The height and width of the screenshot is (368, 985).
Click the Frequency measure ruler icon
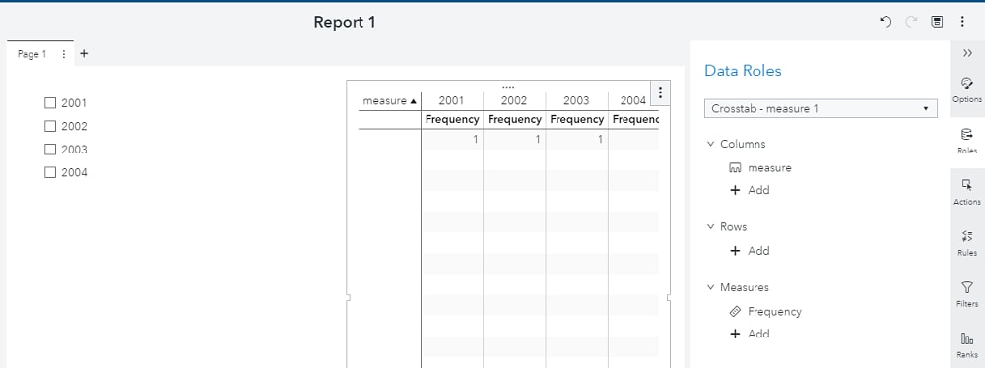(735, 312)
